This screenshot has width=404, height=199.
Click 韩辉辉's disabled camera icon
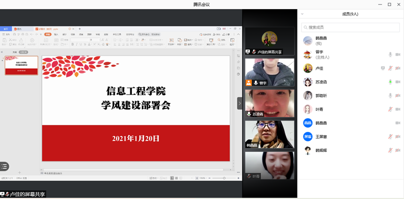398,151
